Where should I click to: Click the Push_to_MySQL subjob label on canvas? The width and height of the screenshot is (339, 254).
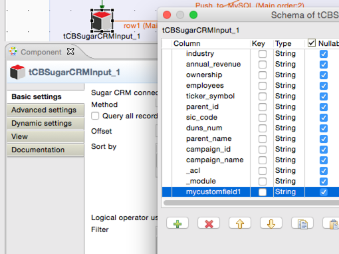click(249, 5)
